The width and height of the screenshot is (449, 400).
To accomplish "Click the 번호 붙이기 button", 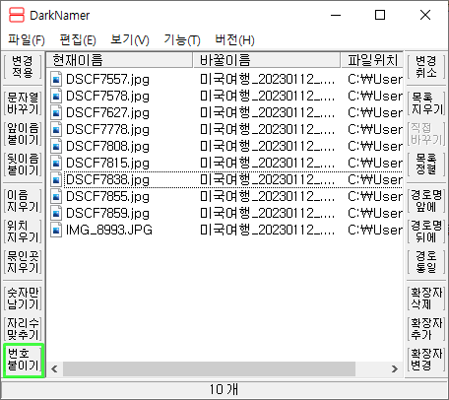I will (x=24, y=360).
